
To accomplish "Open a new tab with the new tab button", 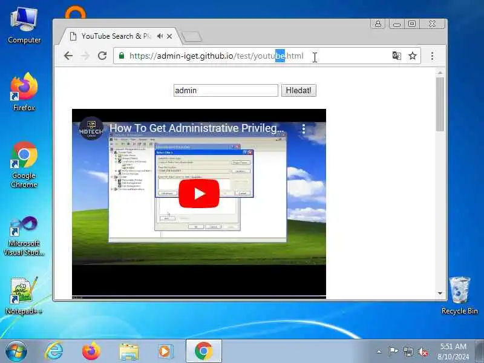I will (192, 37).
